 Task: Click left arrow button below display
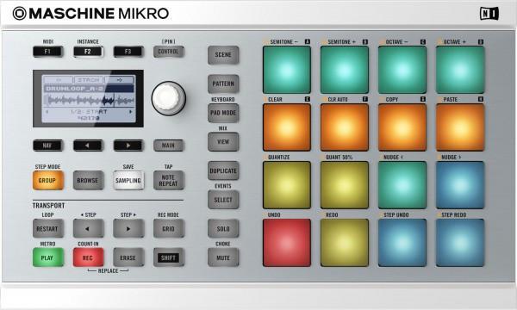(88, 146)
